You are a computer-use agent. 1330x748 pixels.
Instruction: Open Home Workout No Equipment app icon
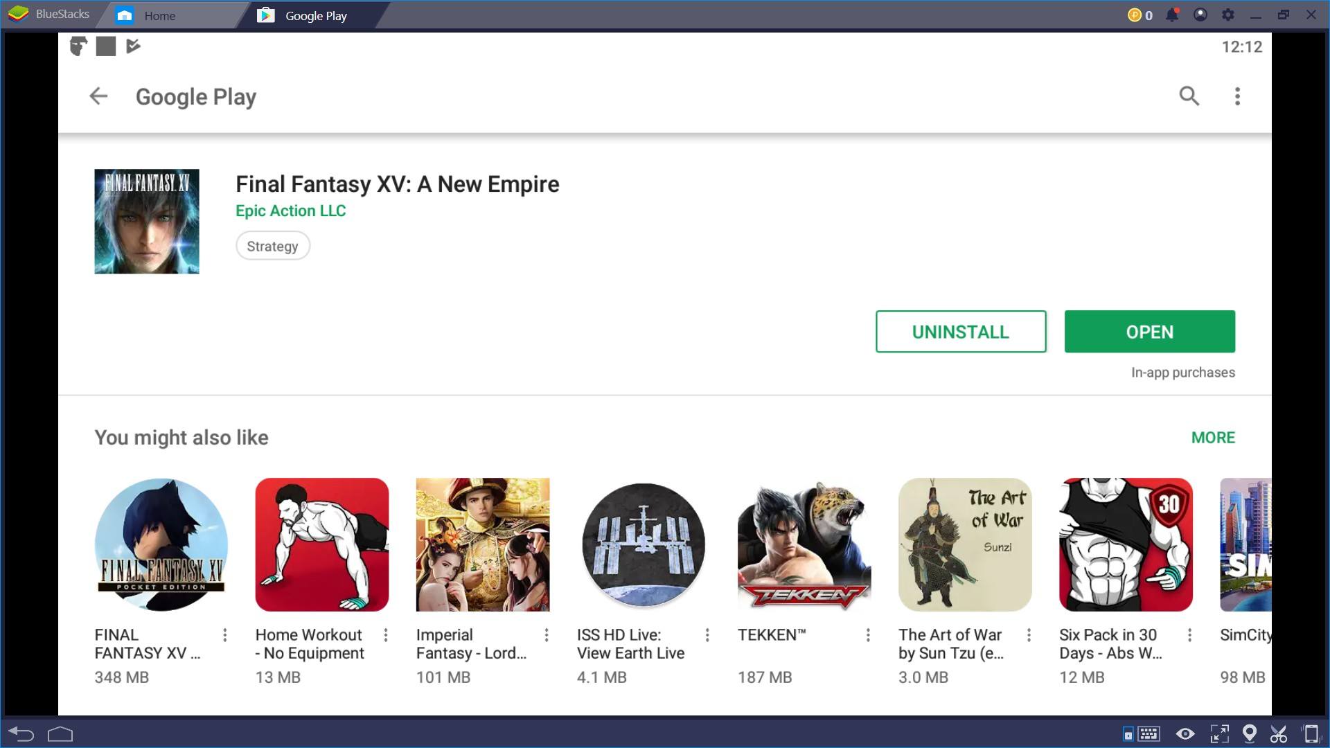point(322,544)
